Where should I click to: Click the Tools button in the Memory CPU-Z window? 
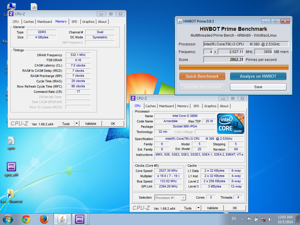pos(66,124)
